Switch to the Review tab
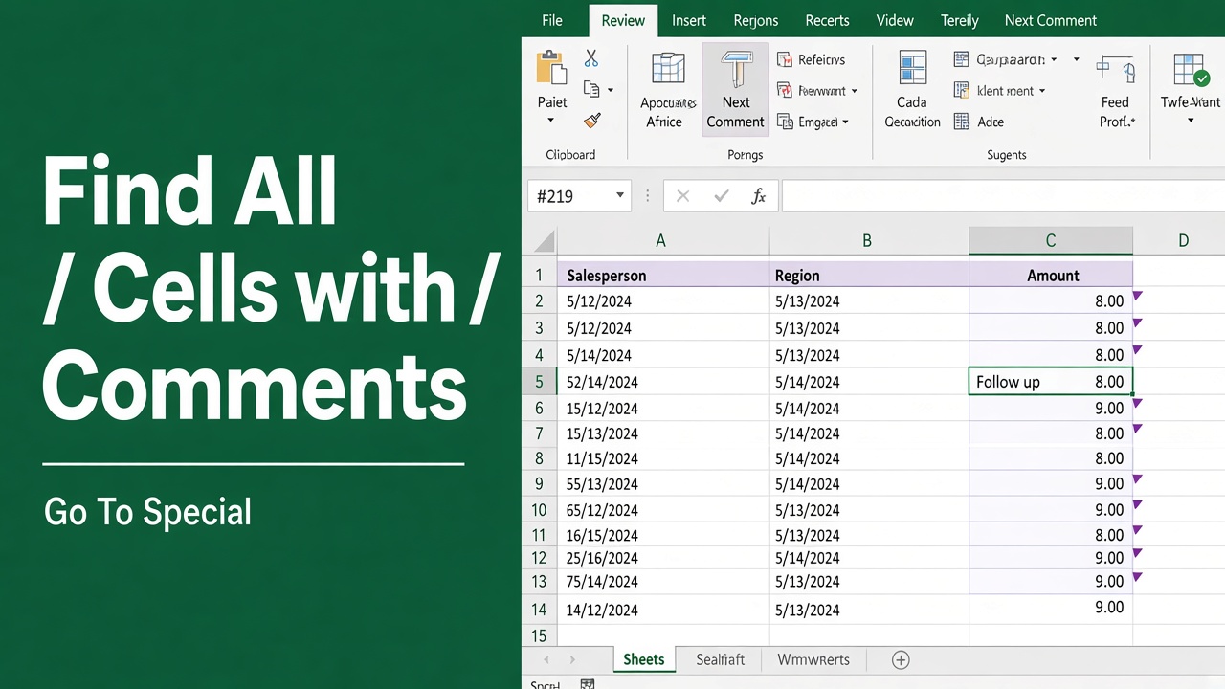Viewport: 1225px width, 689px height. 623,20
